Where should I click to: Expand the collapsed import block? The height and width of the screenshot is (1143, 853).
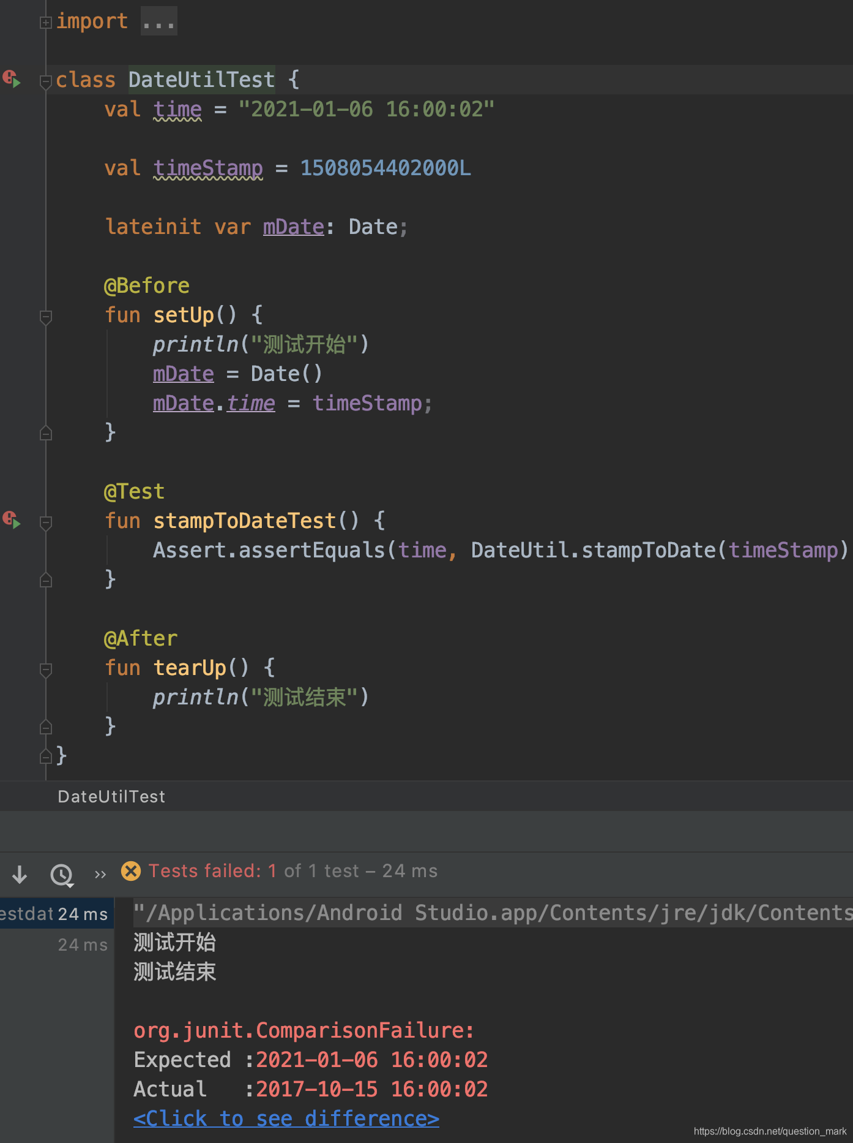click(x=45, y=23)
